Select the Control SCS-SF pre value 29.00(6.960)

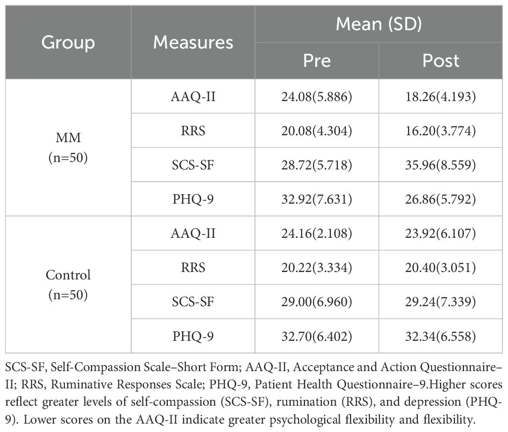click(x=317, y=301)
